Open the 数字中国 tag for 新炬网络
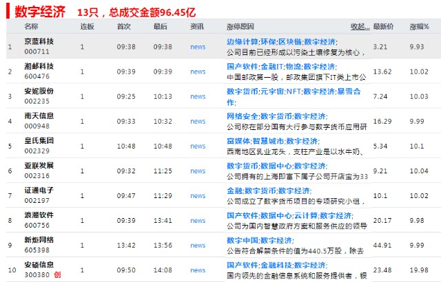Screen dimensions: 441x282 242,240
